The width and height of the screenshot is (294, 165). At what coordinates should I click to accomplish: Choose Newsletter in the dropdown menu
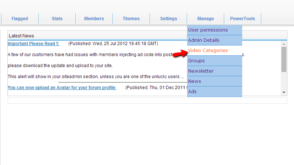click(215, 71)
